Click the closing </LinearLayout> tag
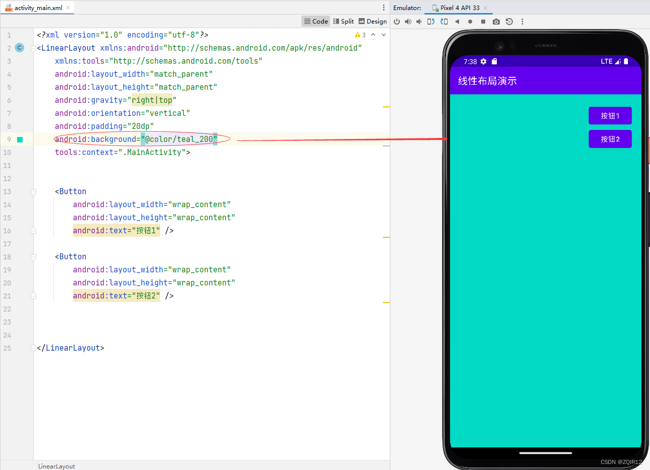The height and width of the screenshot is (470, 650). click(70, 348)
